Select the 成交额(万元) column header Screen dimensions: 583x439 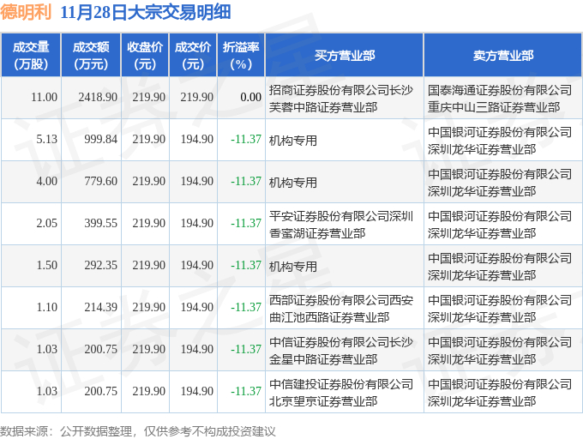coord(91,56)
